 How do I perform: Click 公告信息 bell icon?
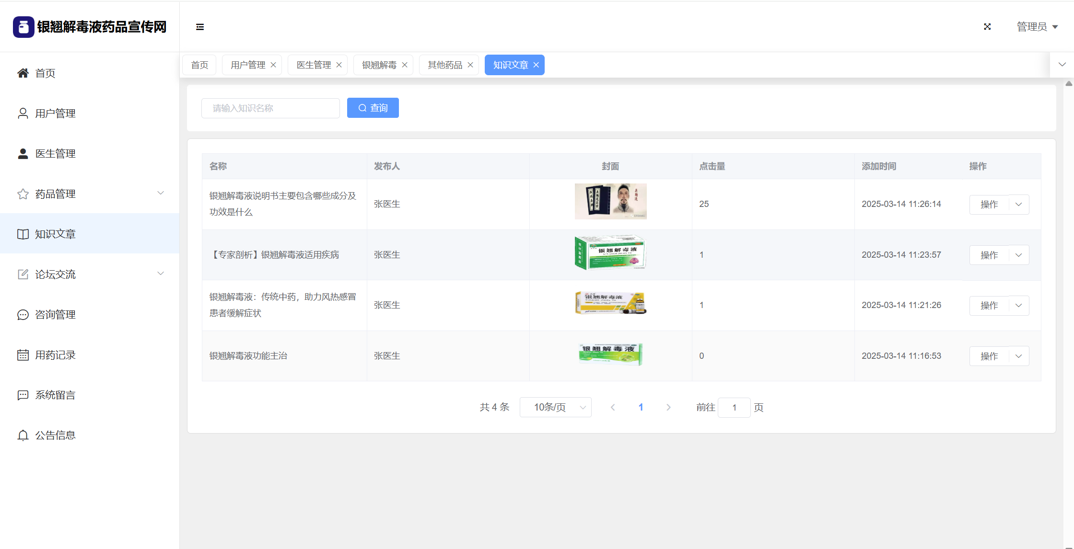coord(23,435)
